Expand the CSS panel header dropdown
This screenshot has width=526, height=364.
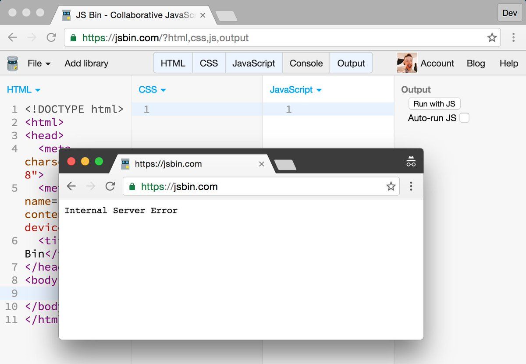click(153, 90)
